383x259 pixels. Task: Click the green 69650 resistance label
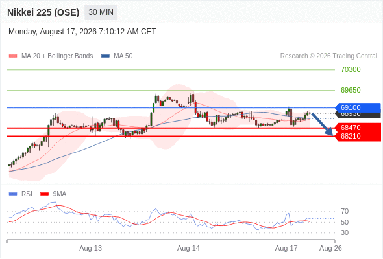(x=351, y=91)
